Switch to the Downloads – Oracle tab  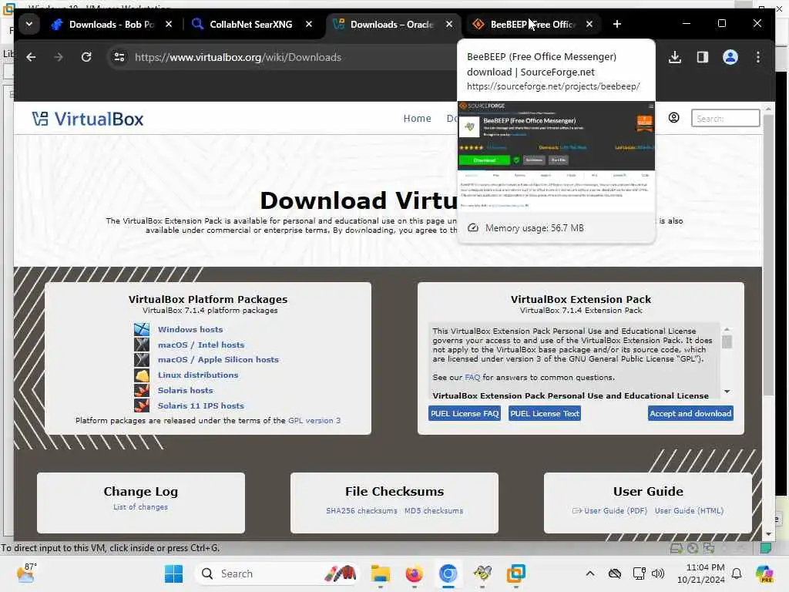pyautogui.click(x=391, y=24)
